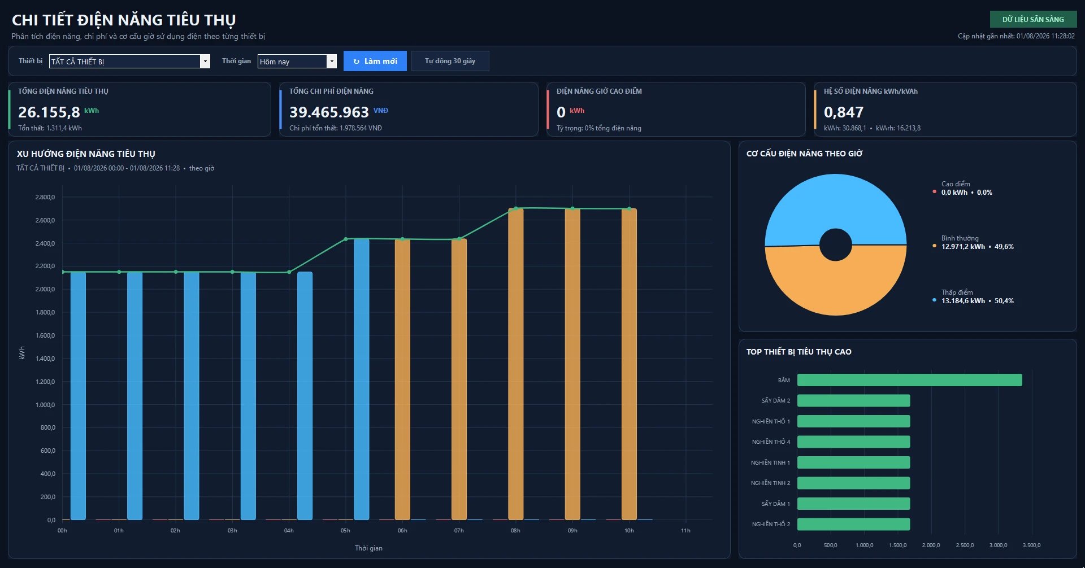Click the orange bar at 07h
The image size is (1085, 568).
coord(459,379)
